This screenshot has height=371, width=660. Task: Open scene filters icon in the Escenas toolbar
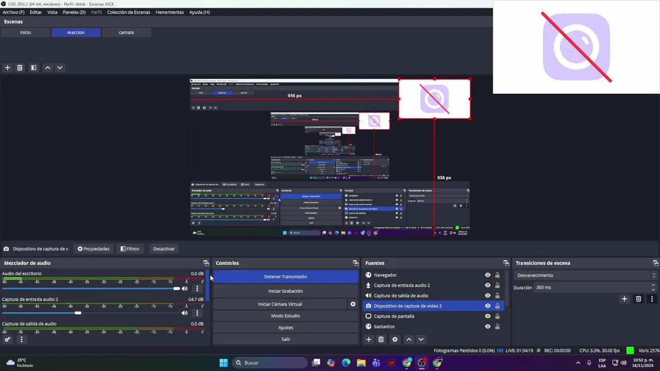pos(34,68)
